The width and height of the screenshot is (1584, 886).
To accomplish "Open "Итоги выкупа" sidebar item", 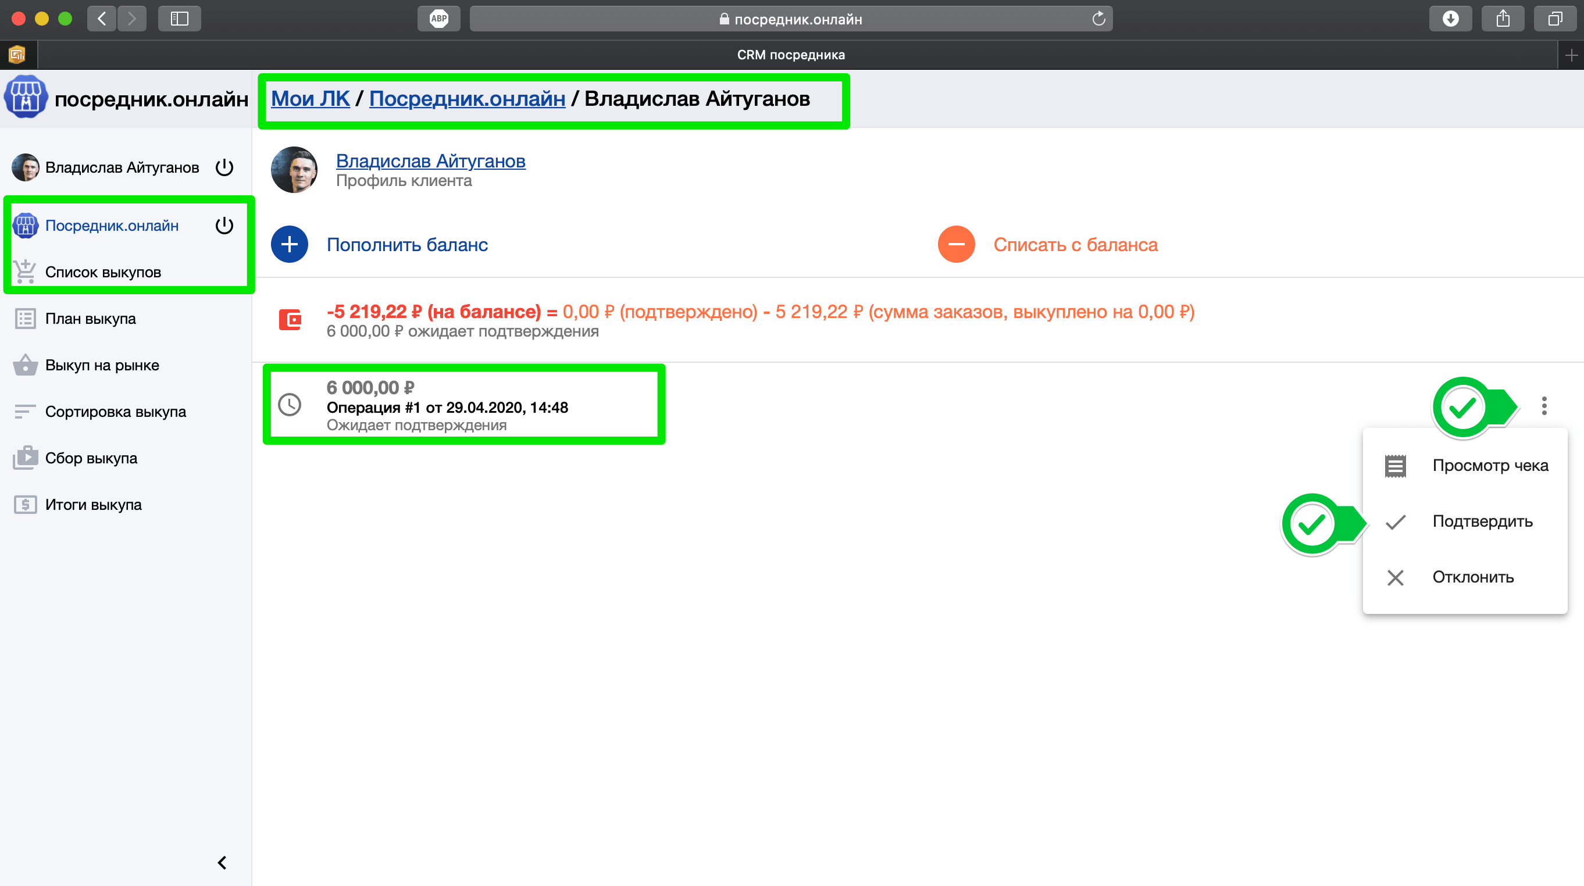I will point(93,505).
